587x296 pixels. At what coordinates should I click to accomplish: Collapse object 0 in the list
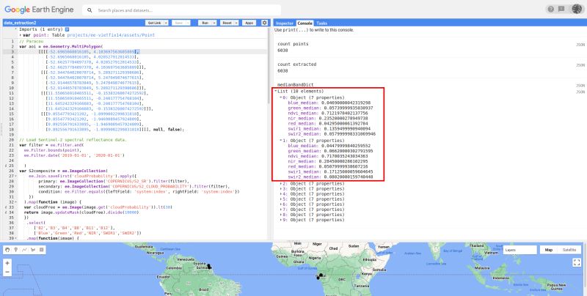tap(281, 97)
